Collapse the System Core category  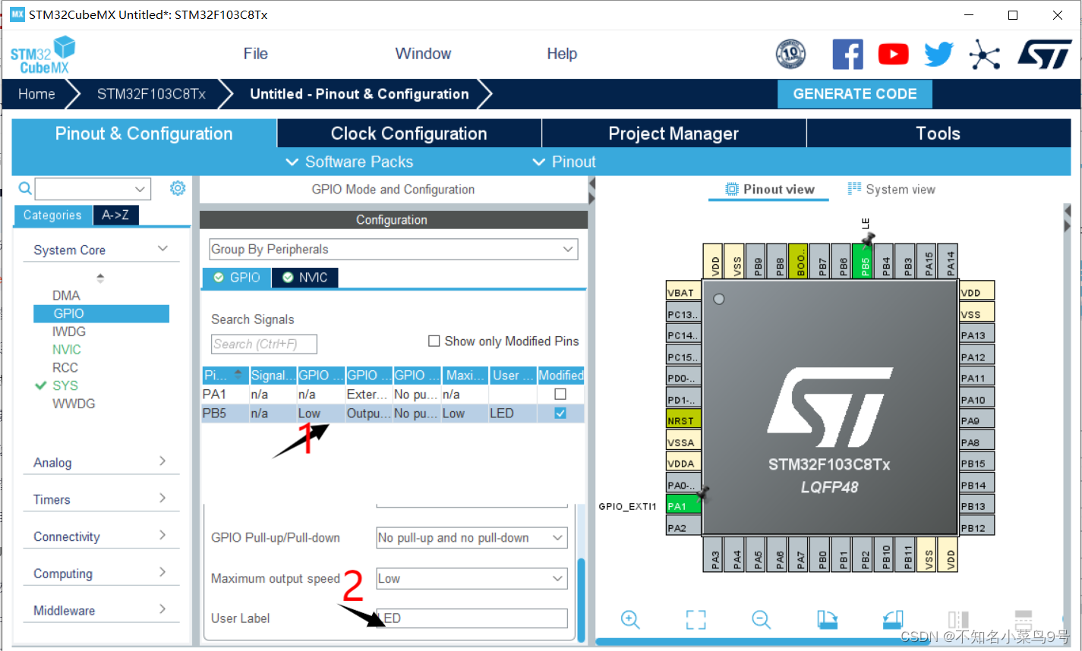point(163,249)
